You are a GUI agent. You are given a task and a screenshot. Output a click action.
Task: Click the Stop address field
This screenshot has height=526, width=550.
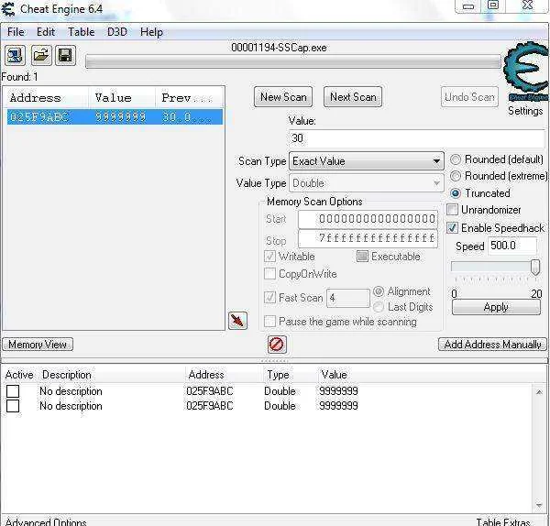pos(368,239)
